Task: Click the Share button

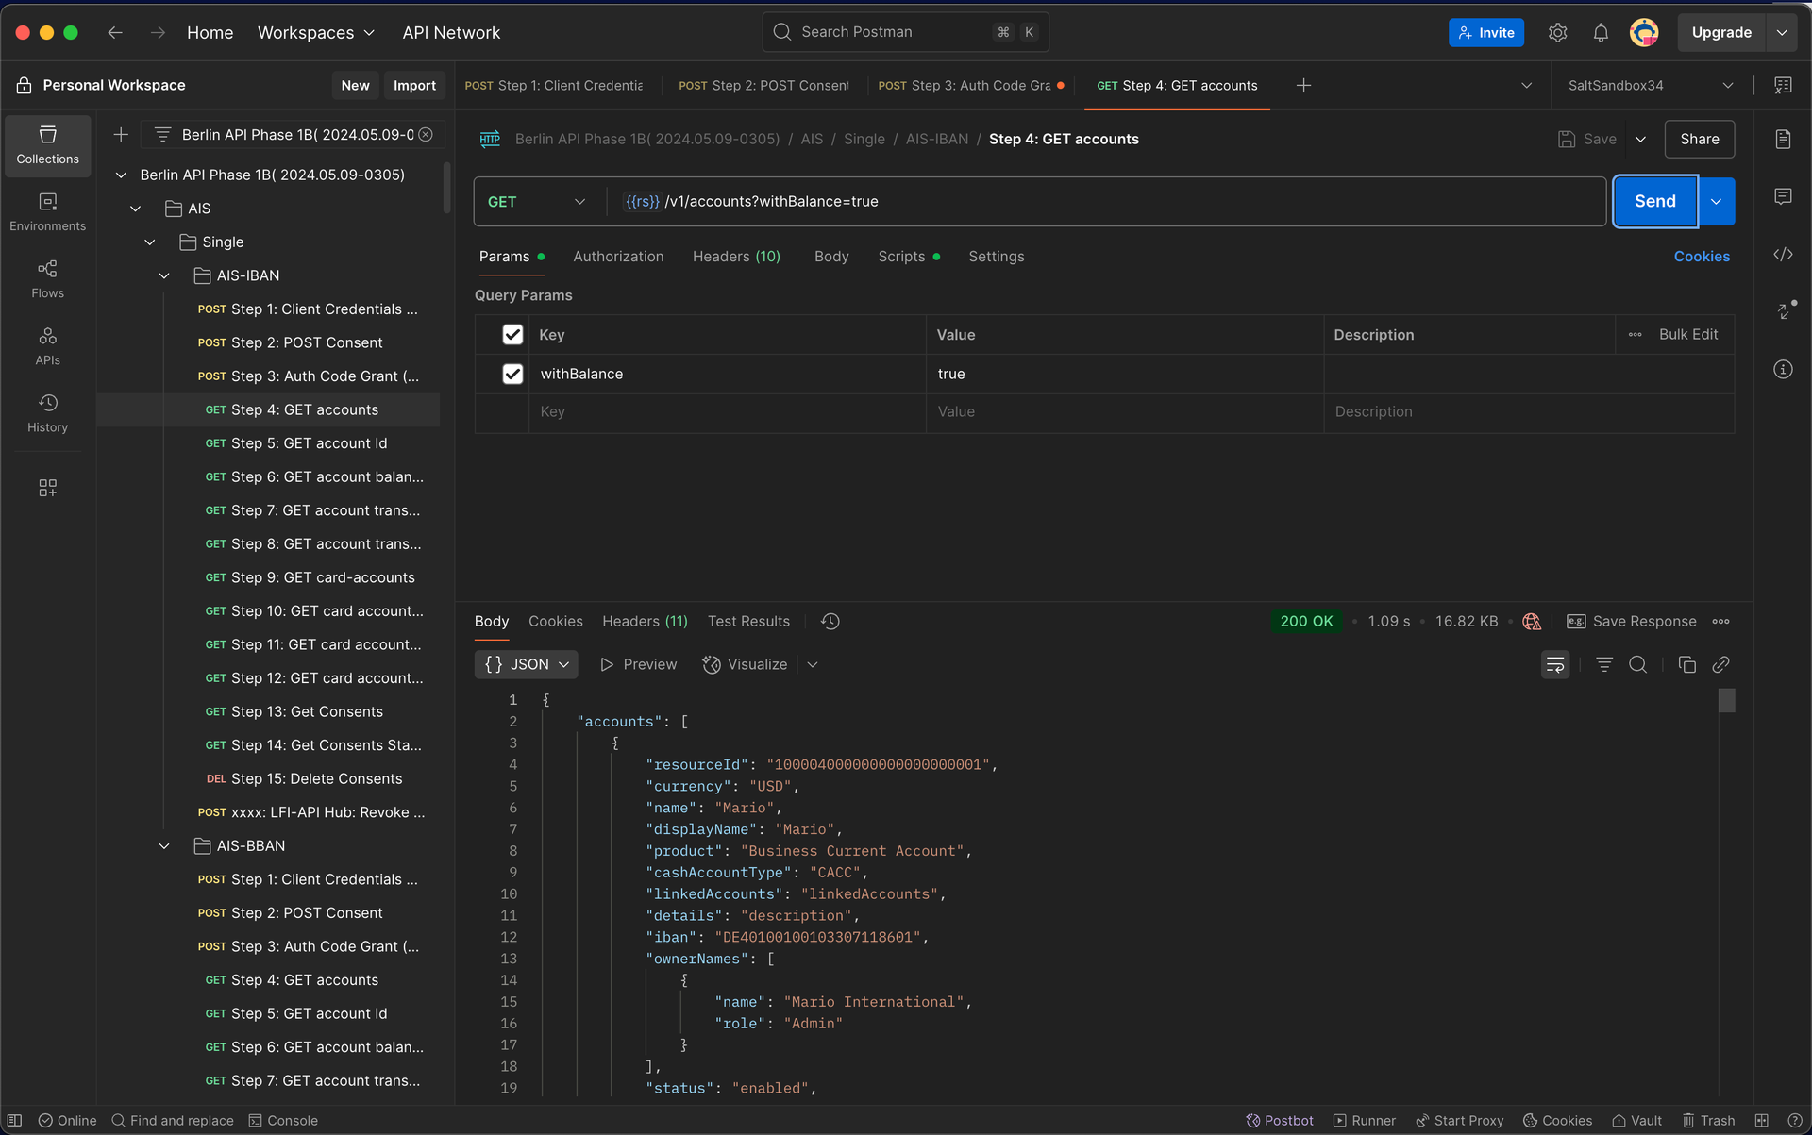Action: click(1699, 139)
